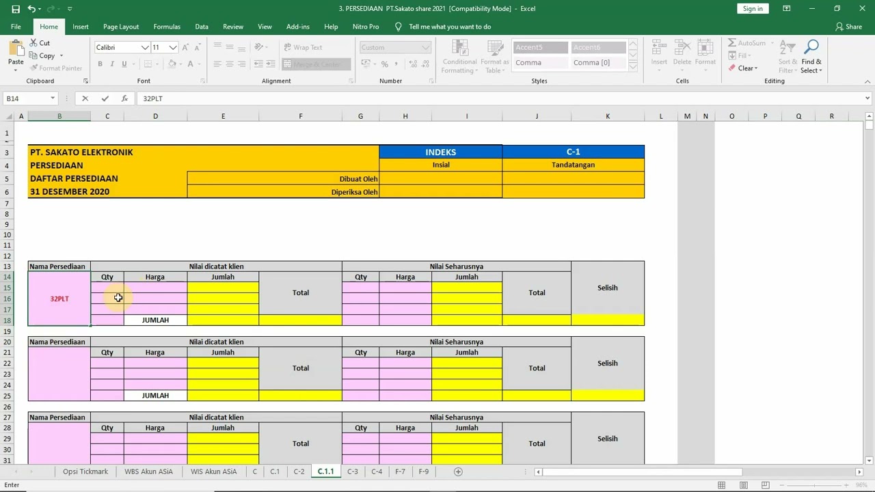
Task: Add a new sheet with plus button
Action: (x=458, y=471)
